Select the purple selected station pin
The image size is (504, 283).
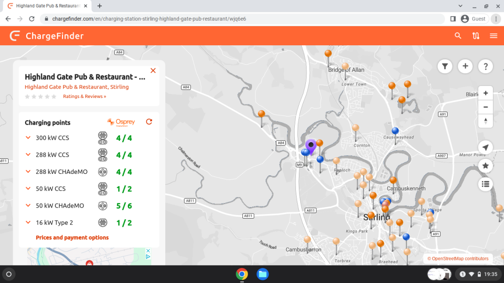[x=311, y=146]
